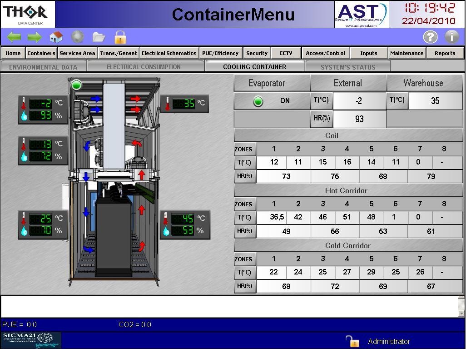
Task: Click the Maintenance menu button
Action: (x=407, y=53)
